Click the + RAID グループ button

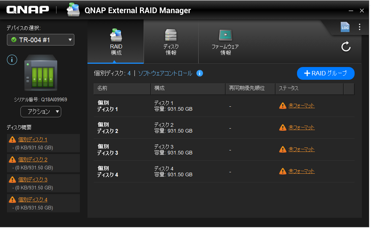click(x=325, y=73)
